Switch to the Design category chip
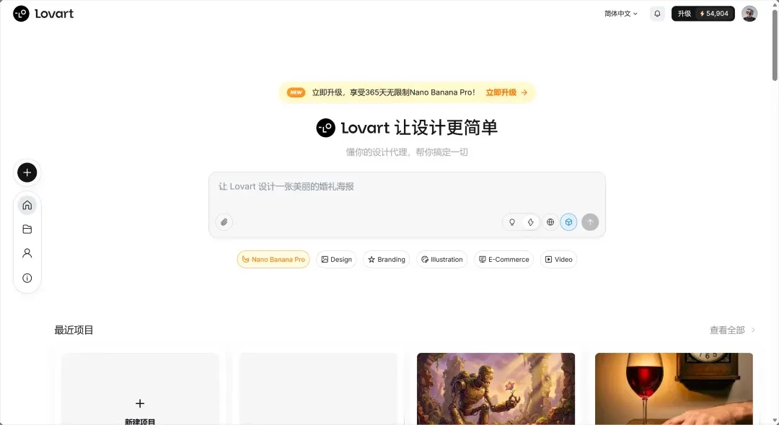Screen dimensions: 779x425 [335, 259]
